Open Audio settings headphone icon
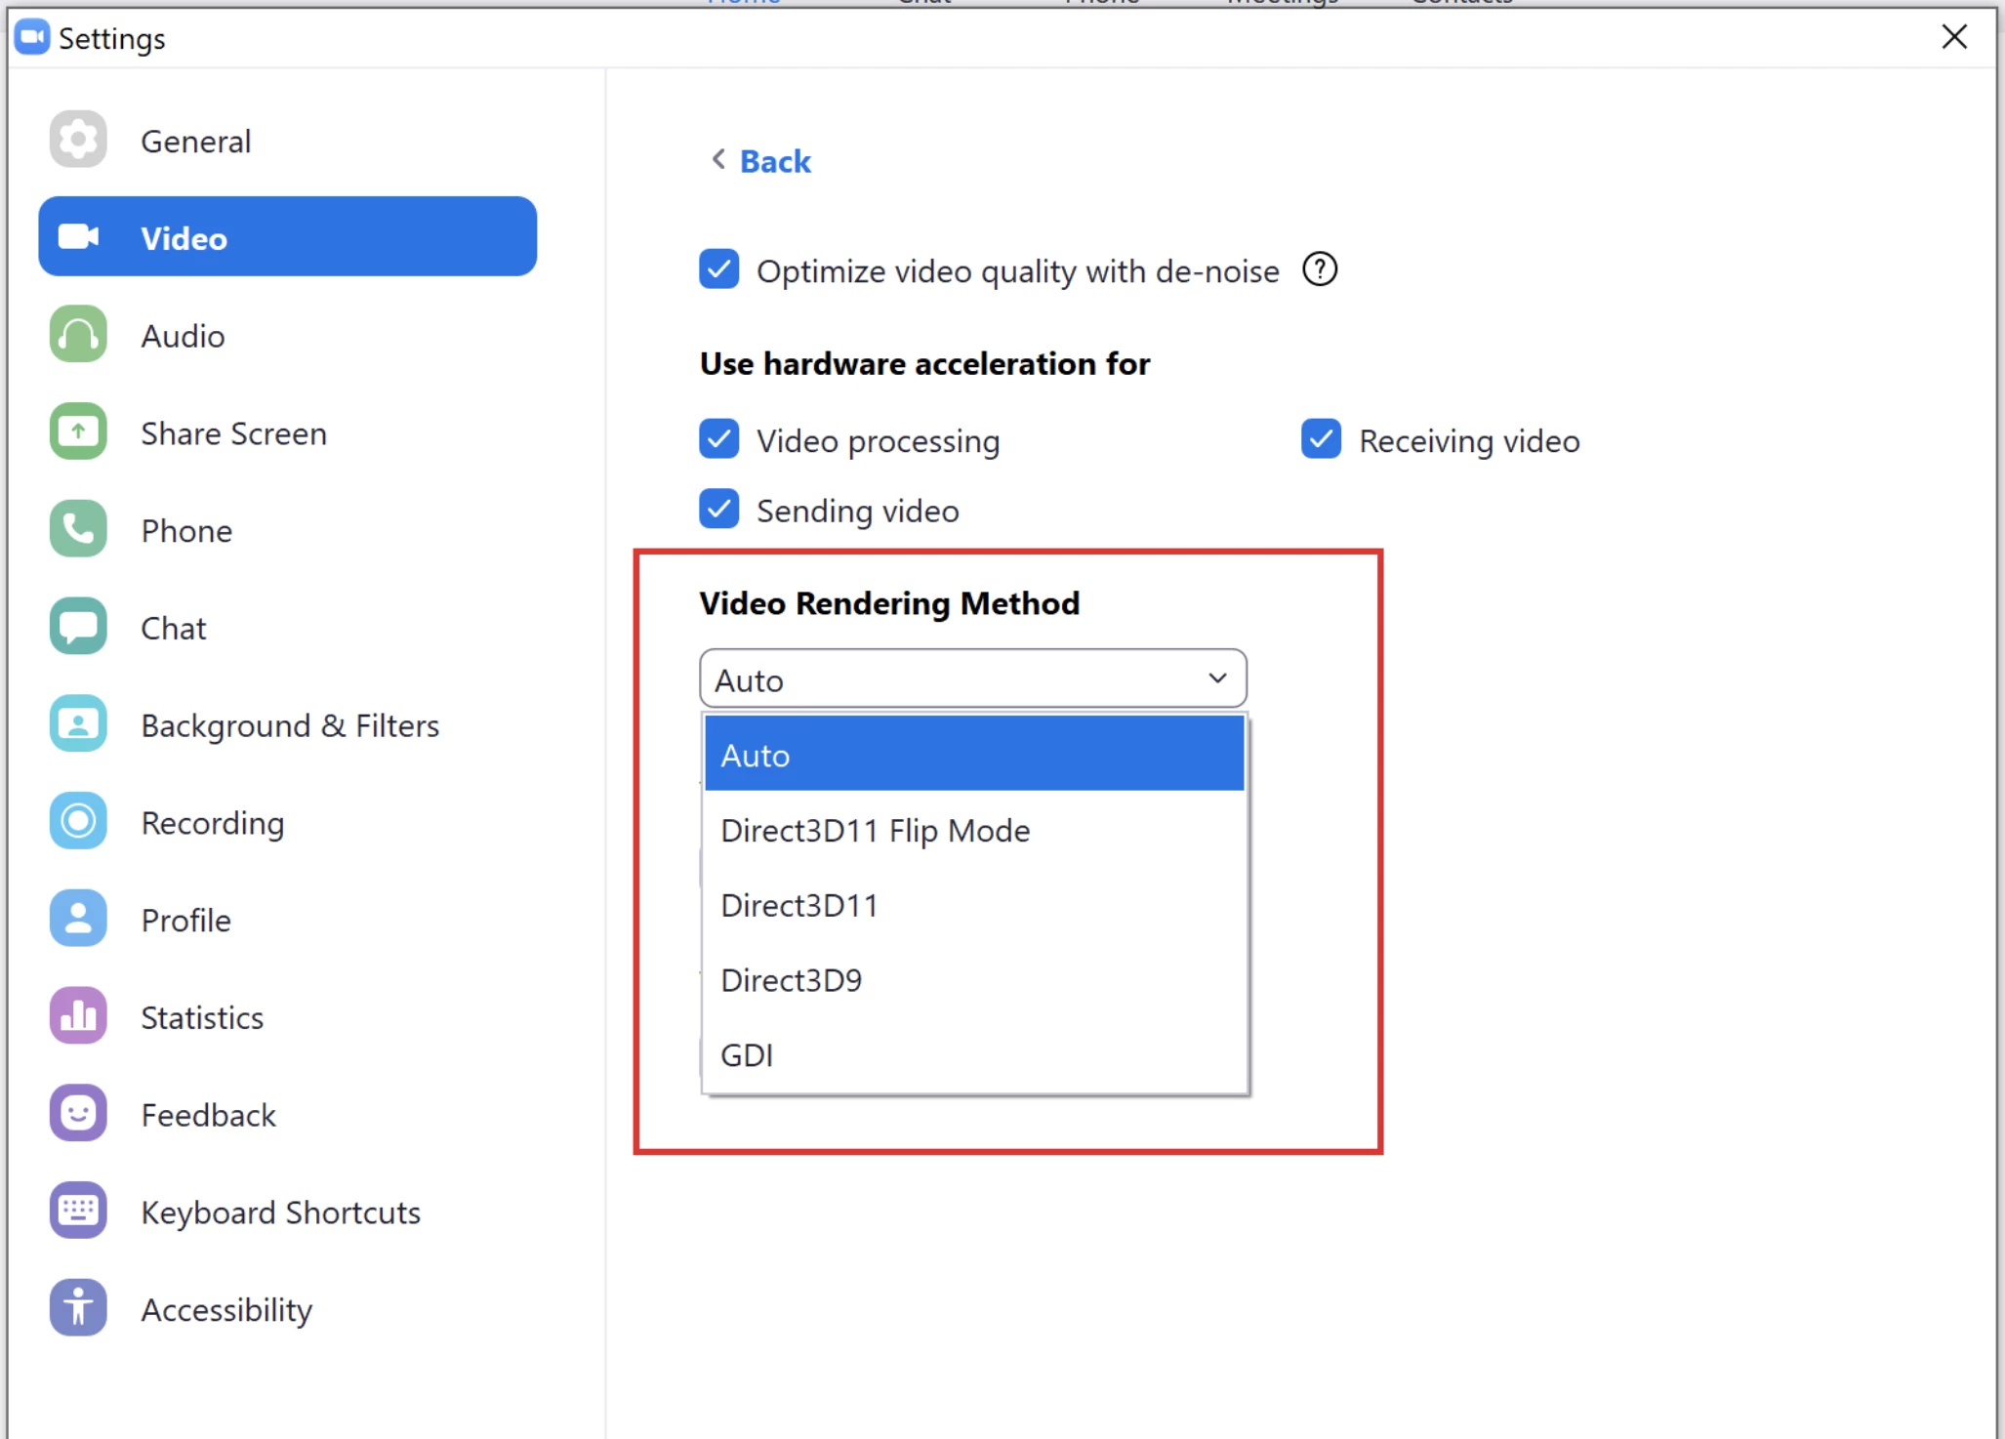 [78, 335]
